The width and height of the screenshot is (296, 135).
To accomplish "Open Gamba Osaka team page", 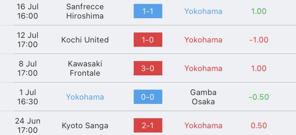I will coord(203,97).
